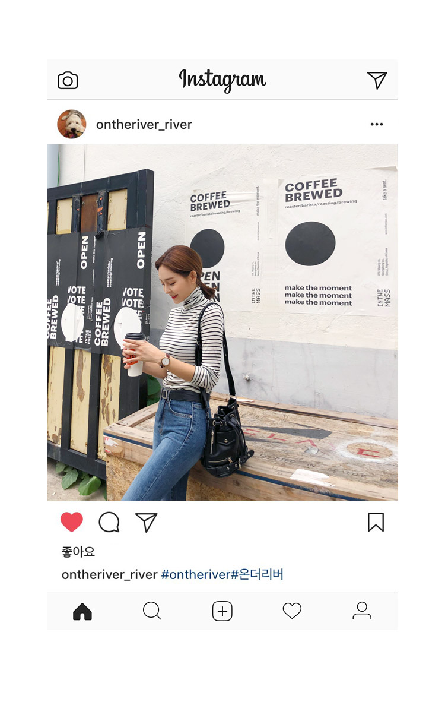Go to Home tab in bottom bar

(x=82, y=611)
